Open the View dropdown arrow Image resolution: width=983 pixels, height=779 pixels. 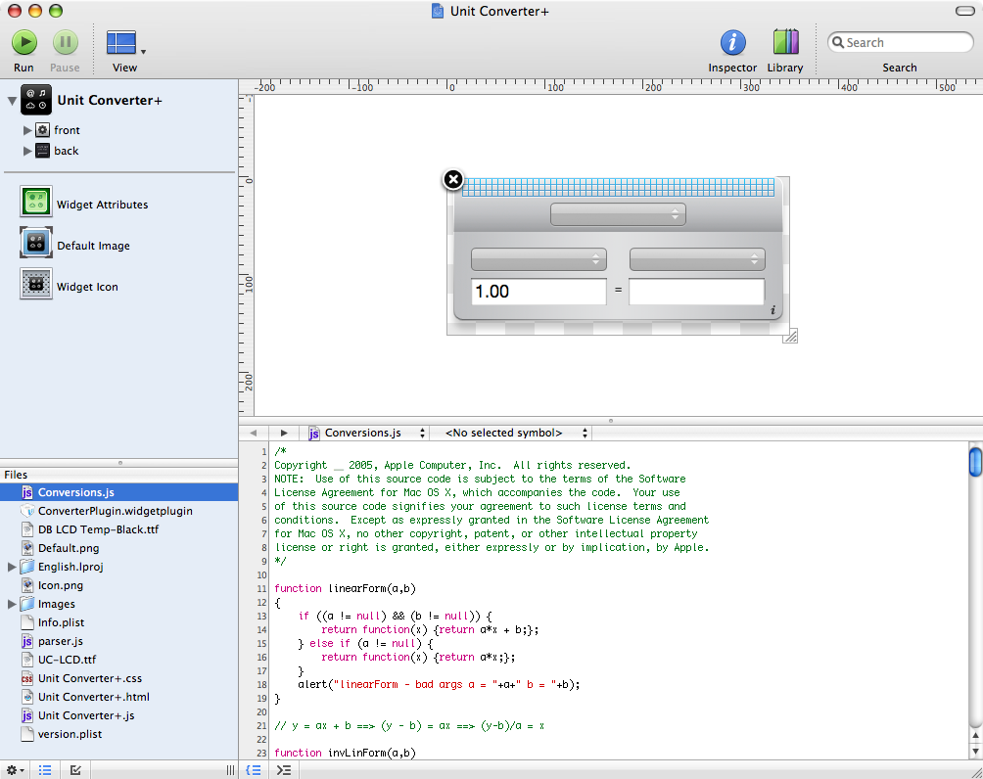click(144, 52)
